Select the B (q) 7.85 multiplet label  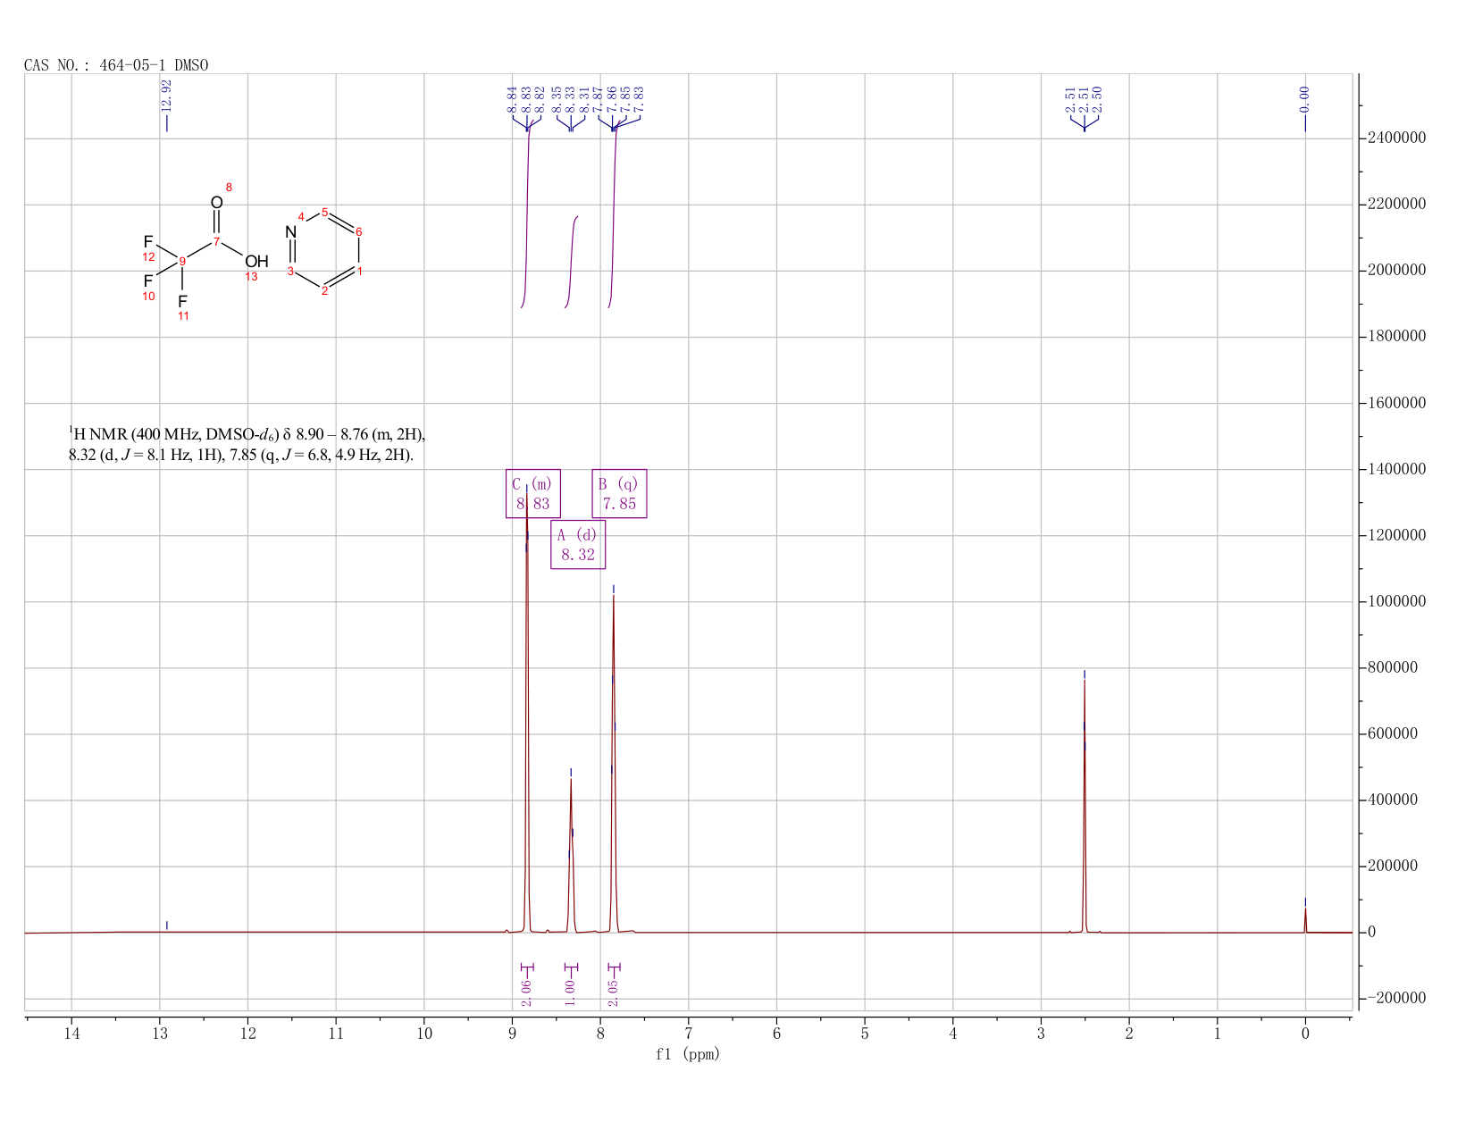619,493
